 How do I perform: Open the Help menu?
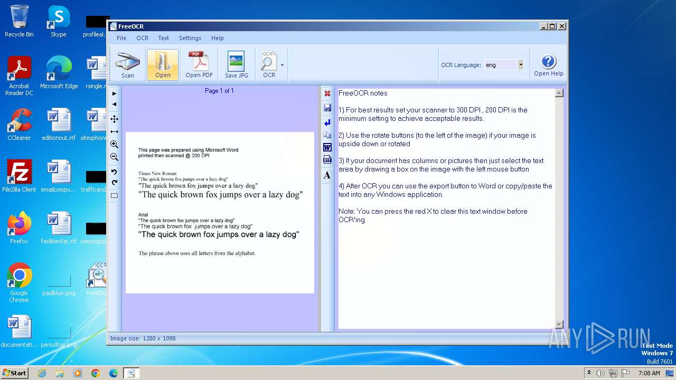pyautogui.click(x=218, y=38)
